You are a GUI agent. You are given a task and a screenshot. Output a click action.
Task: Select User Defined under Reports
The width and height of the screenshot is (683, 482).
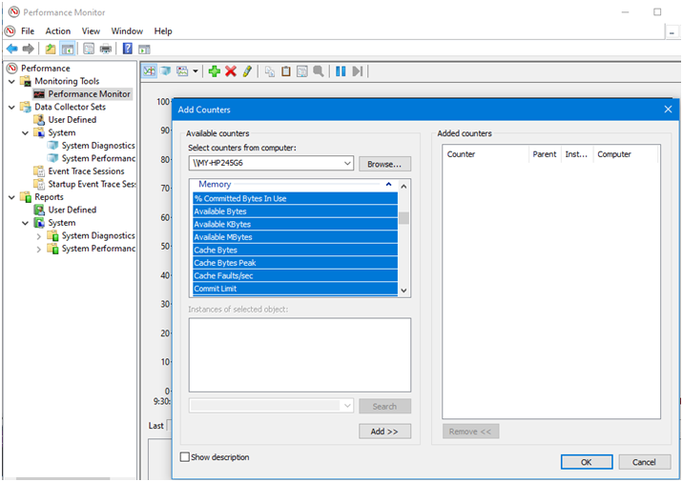coord(72,210)
